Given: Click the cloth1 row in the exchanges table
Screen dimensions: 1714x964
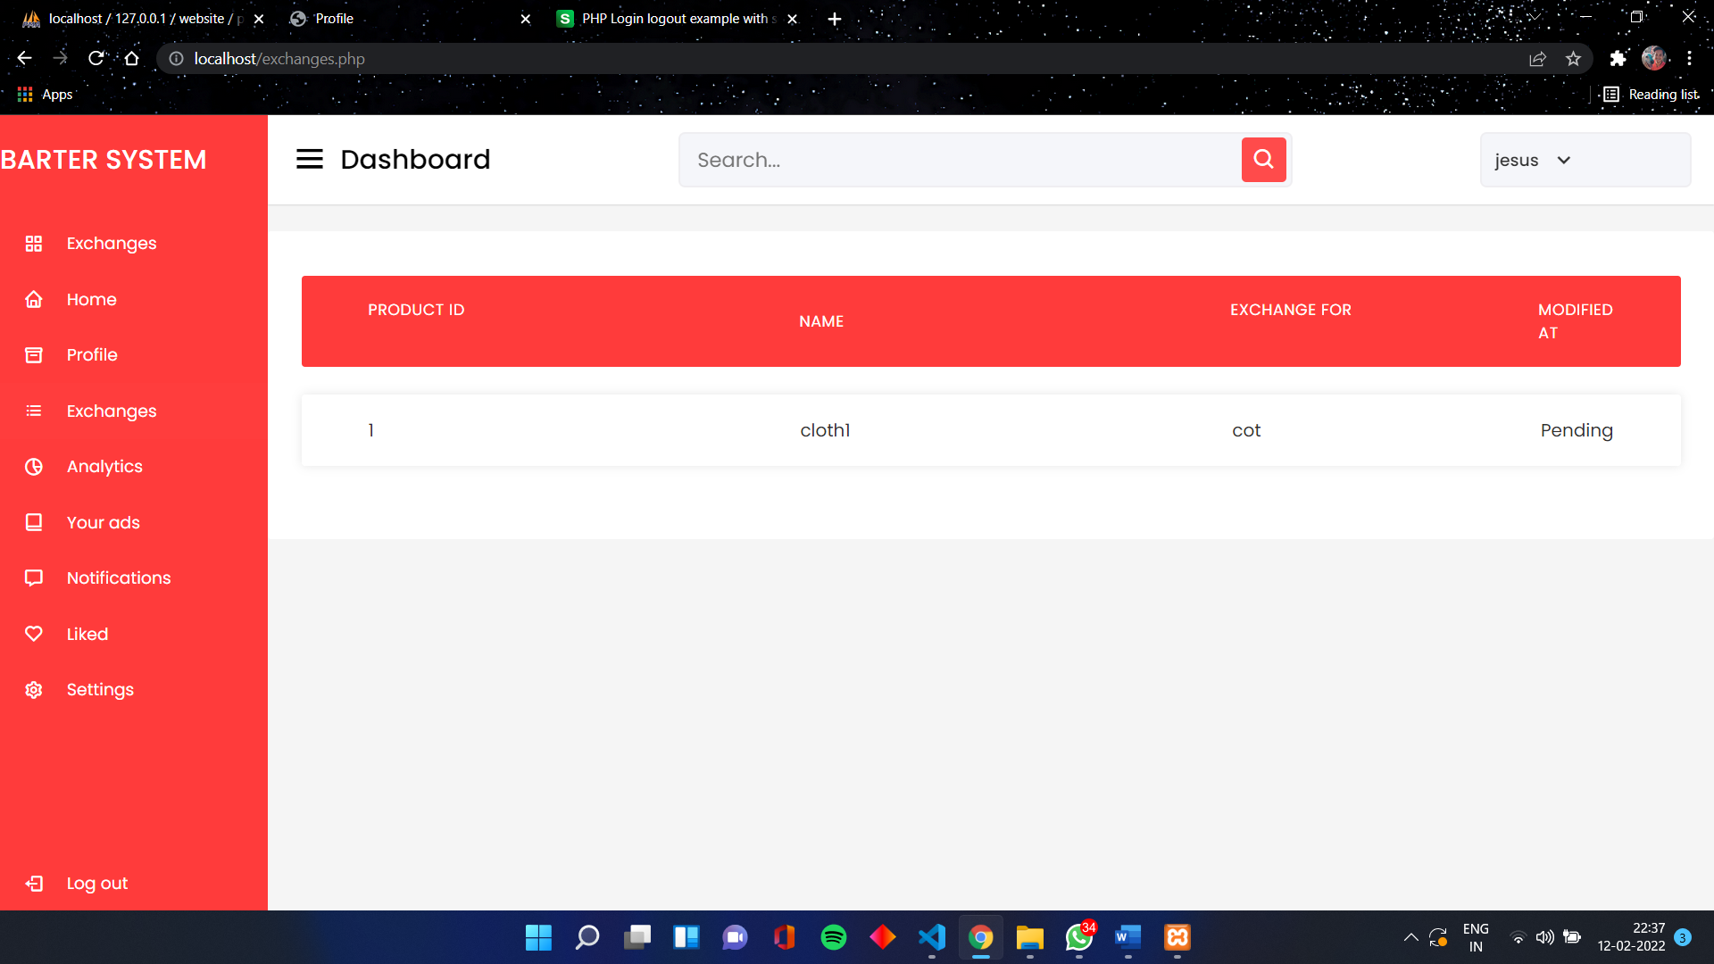Looking at the screenshot, I should [x=823, y=429].
